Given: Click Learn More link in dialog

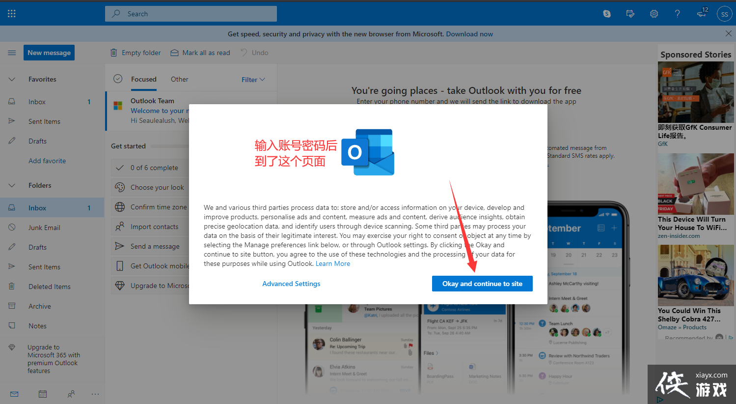Looking at the screenshot, I should click(x=333, y=263).
